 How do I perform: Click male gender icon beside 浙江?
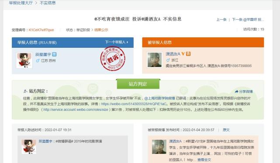(x=168, y=60)
